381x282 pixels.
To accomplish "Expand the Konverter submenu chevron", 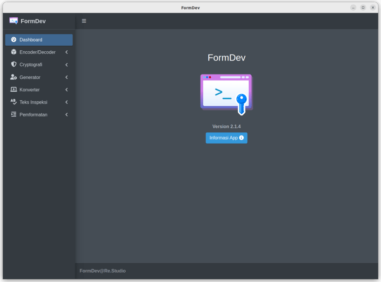I will (x=67, y=89).
